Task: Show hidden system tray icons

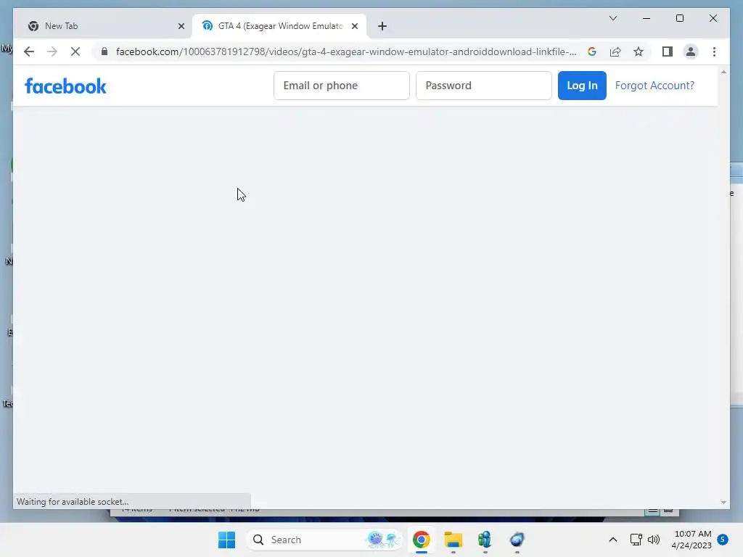Action: click(x=612, y=540)
